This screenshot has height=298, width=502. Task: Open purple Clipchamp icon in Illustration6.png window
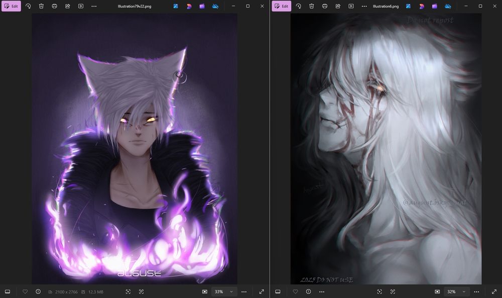(434, 6)
